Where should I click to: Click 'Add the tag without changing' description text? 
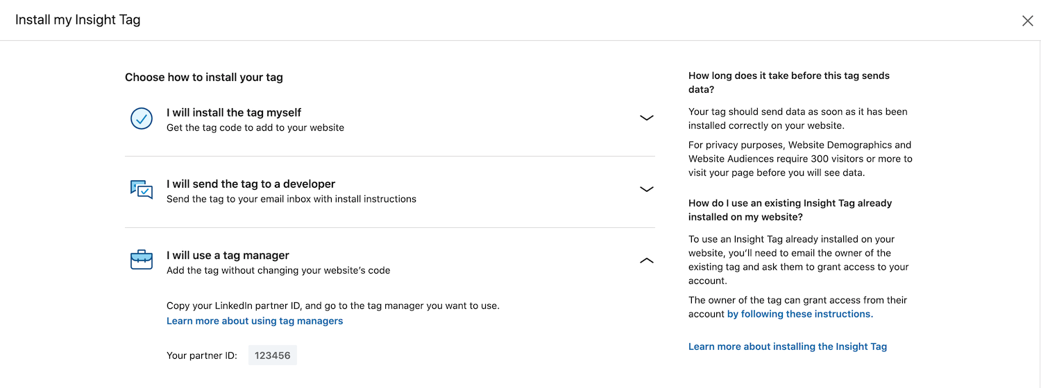tap(278, 270)
